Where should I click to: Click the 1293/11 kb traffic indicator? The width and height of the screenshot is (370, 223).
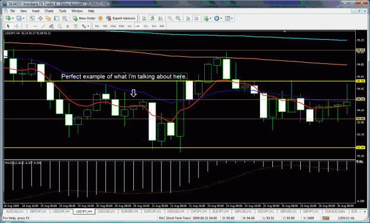pos(346,218)
